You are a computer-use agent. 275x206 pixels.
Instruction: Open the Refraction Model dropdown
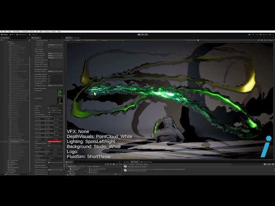(x=55, y=71)
